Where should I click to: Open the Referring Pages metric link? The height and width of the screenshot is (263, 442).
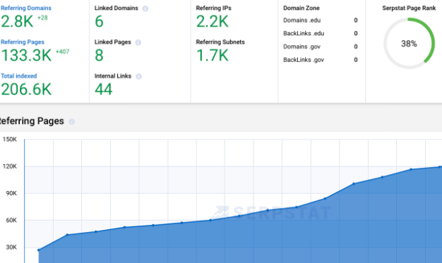tap(23, 42)
